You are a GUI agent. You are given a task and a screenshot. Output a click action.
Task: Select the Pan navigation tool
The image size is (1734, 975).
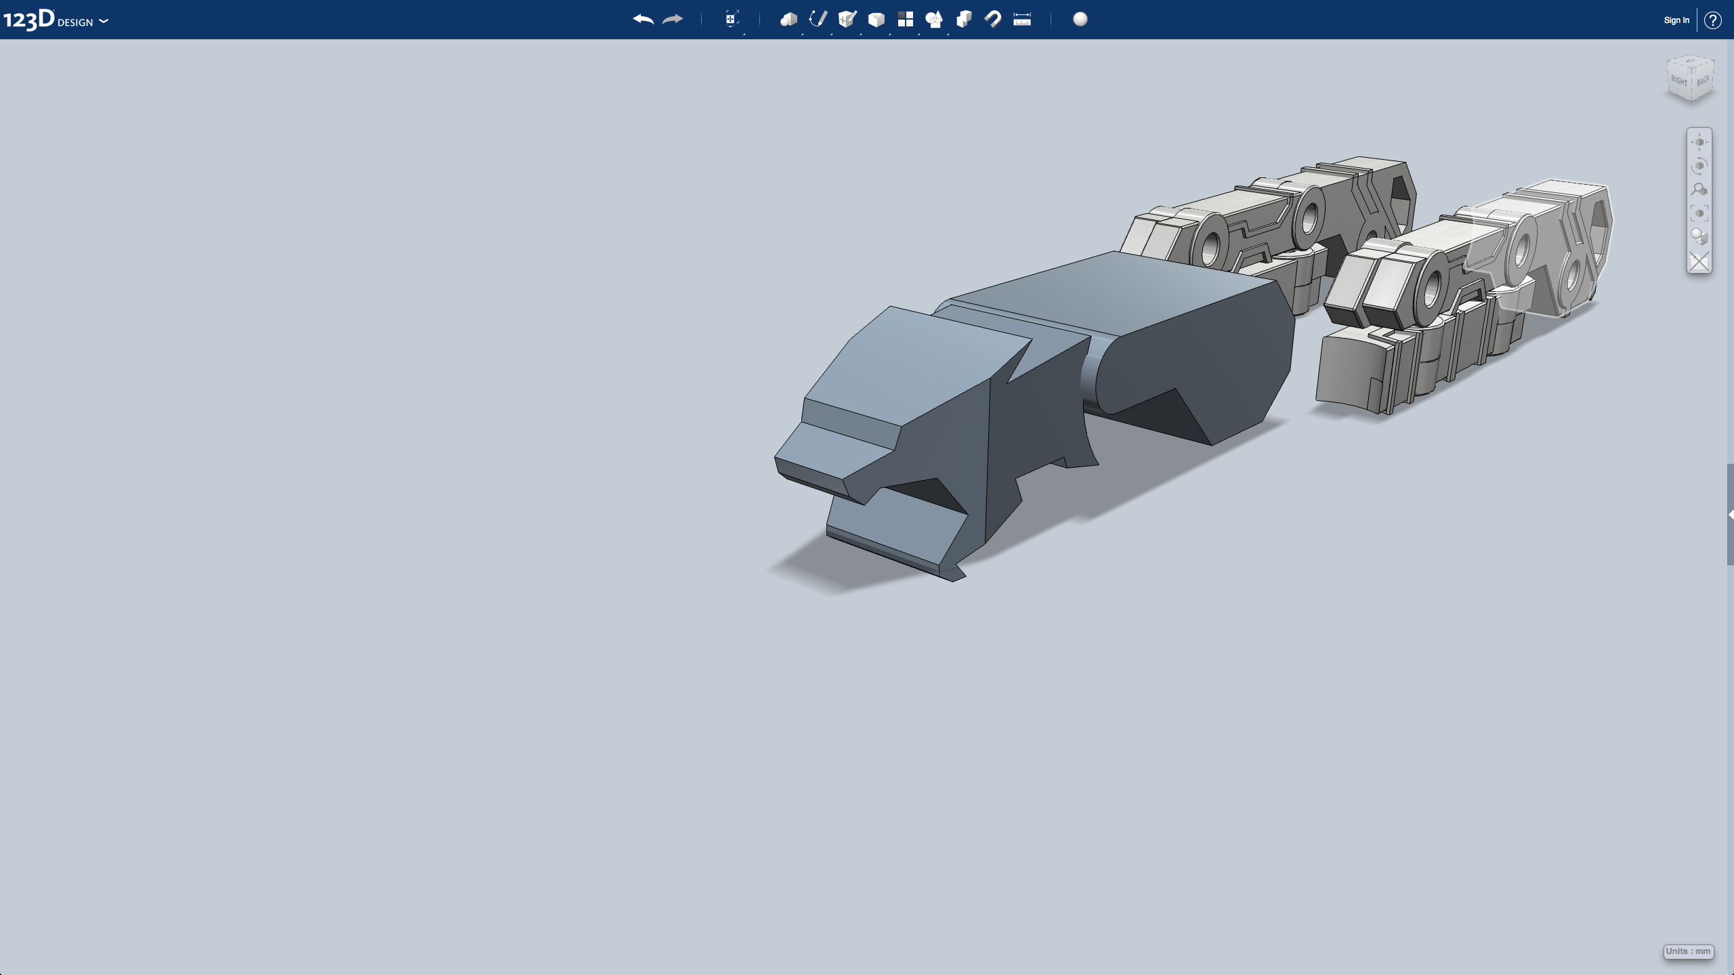point(1699,143)
